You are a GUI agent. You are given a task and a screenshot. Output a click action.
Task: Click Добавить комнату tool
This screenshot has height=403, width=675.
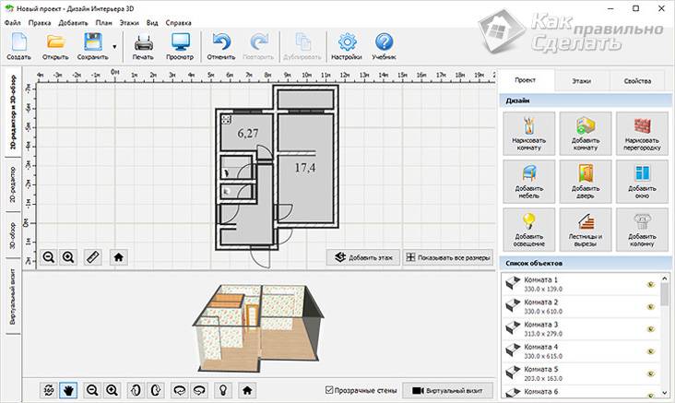[x=586, y=134]
